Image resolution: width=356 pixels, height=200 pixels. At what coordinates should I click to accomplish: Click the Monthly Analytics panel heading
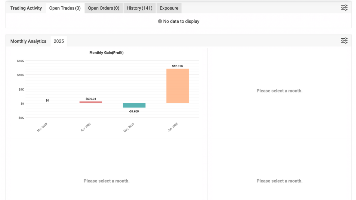tap(28, 41)
